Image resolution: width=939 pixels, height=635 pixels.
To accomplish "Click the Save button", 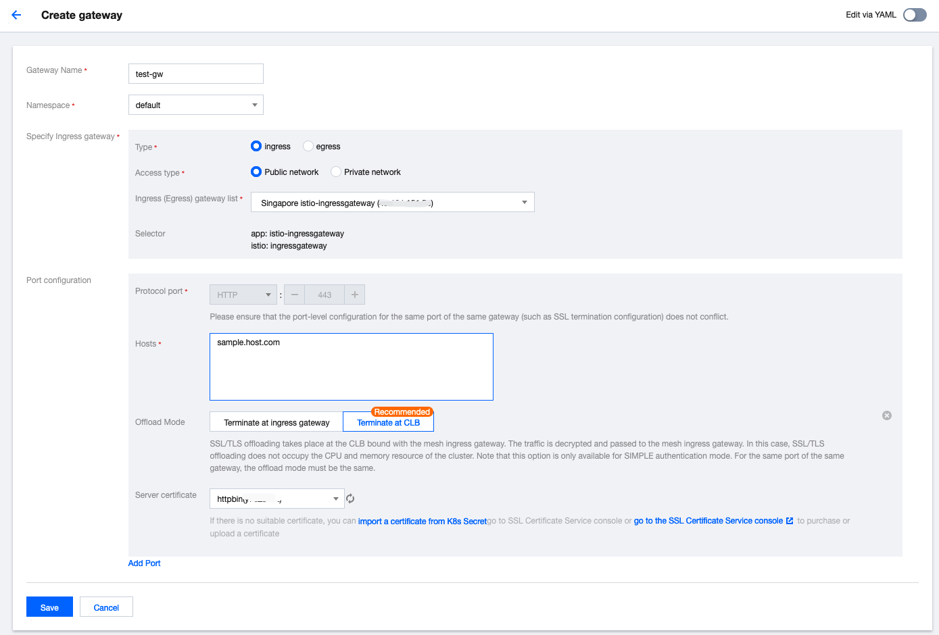I will (x=49, y=607).
